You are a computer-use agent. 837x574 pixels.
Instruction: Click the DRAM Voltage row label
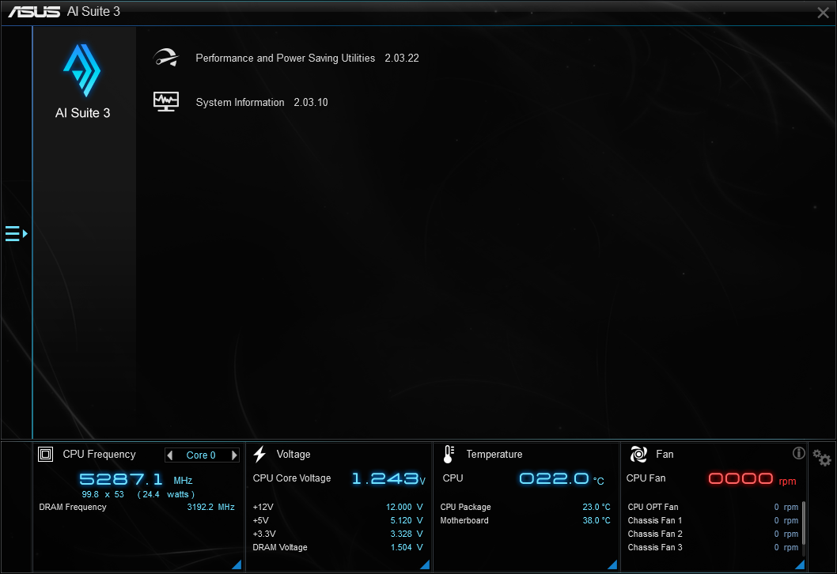pos(280,547)
